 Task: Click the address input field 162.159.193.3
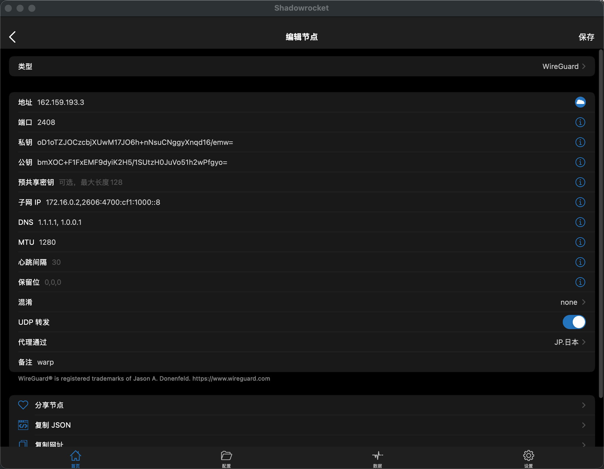[60, 102]
